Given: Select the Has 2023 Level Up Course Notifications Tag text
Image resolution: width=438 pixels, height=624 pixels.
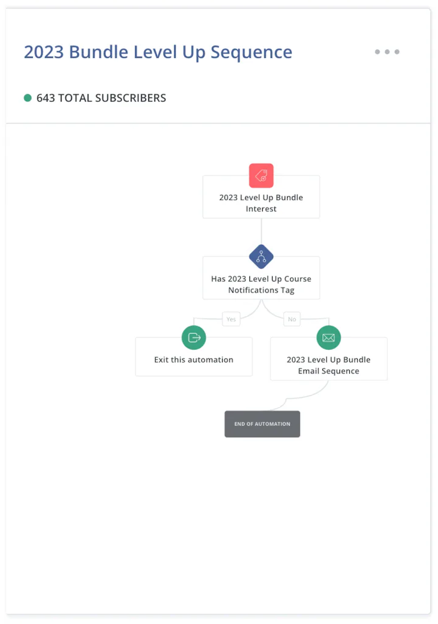Looking at the screenshot, I should tap(261, 285).
